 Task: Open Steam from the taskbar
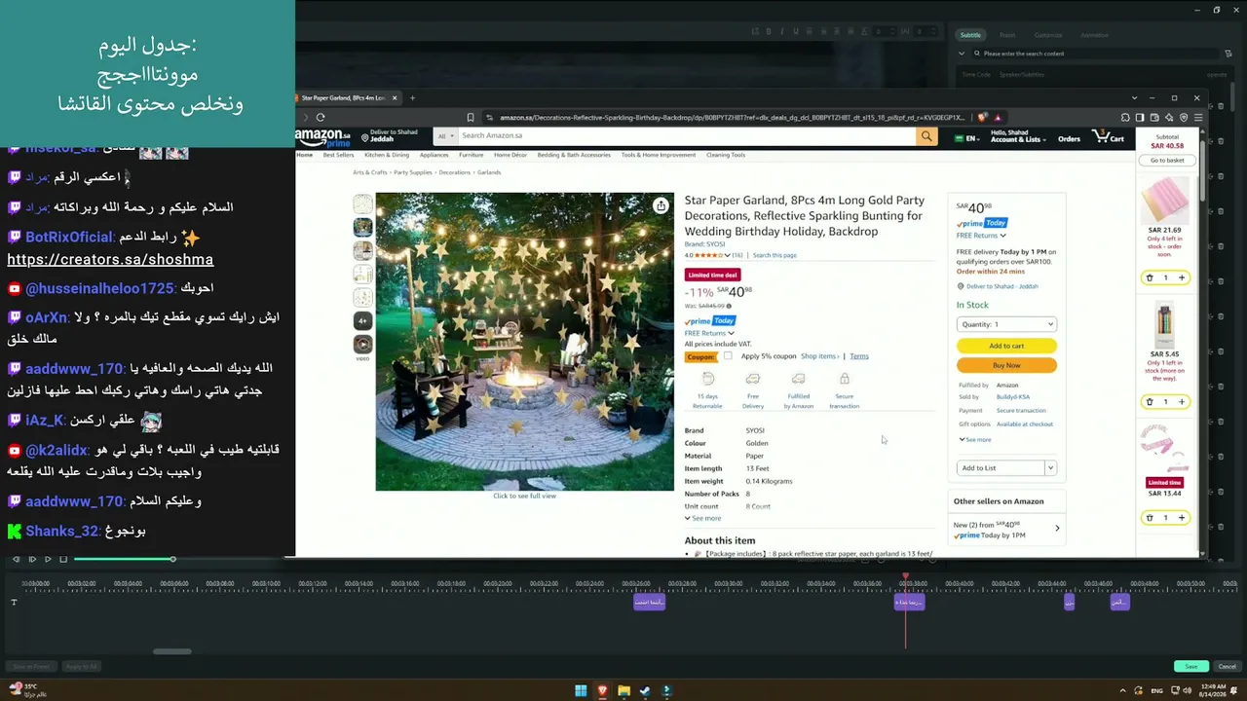(x=645, y=691)
